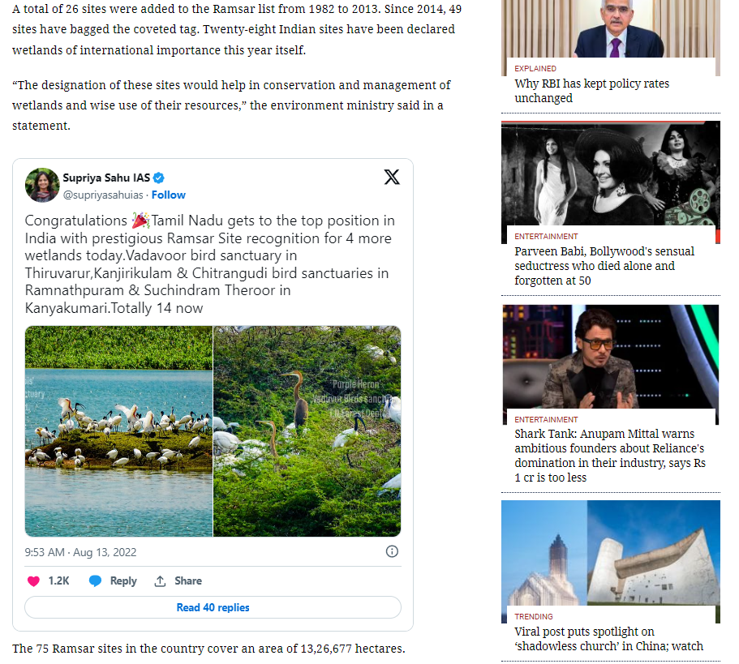Viewport: 739px width, 664px height.
Task: Open the Anupam Mittal Shark Tank thumbnail
Action: click(611, 357)
